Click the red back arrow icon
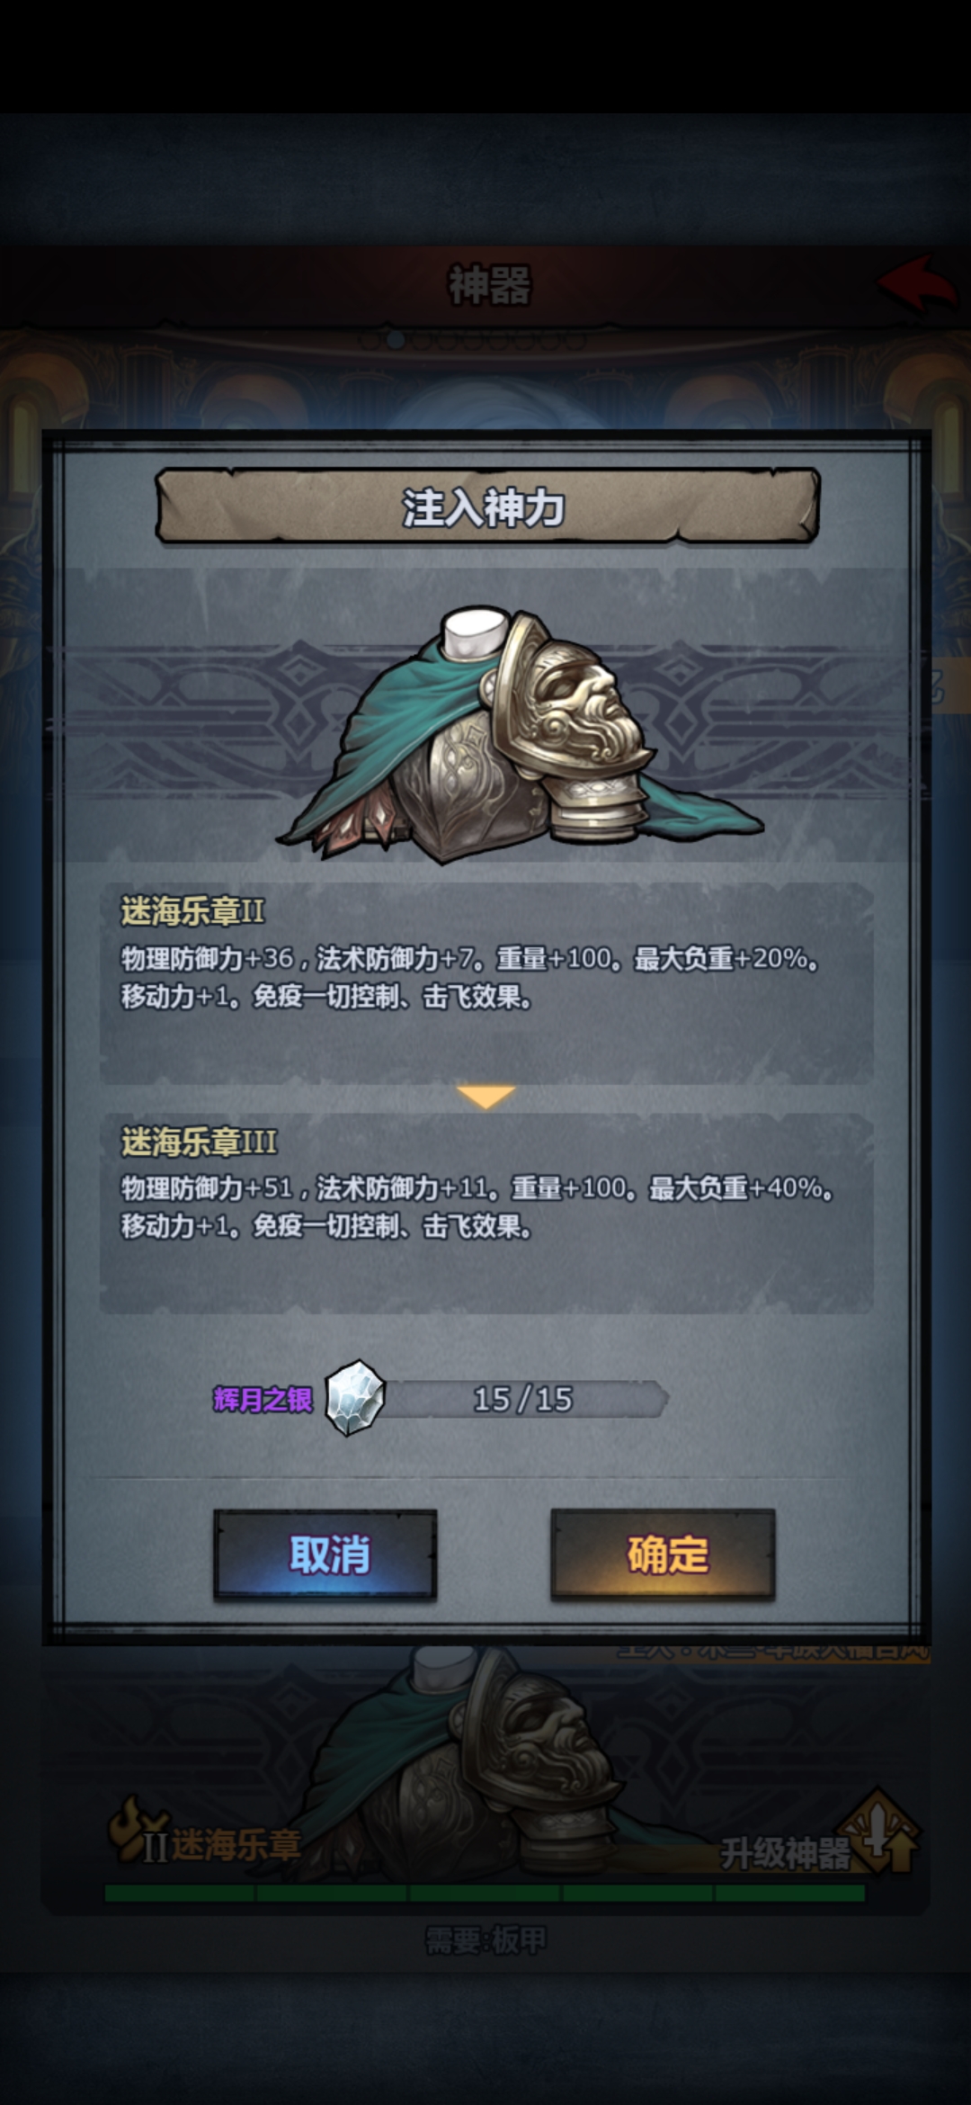 tap(917, 282)
